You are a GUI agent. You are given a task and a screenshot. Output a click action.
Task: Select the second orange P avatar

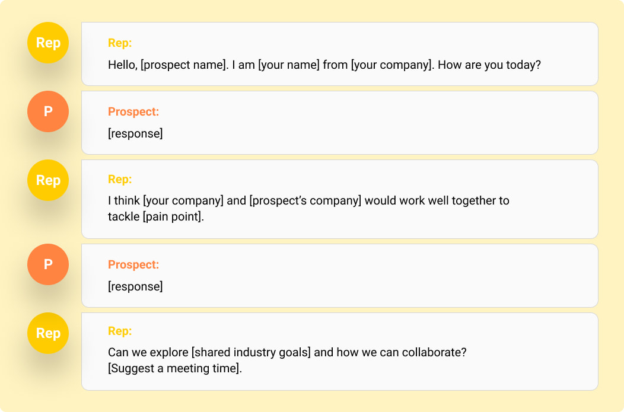click(48, 264)
